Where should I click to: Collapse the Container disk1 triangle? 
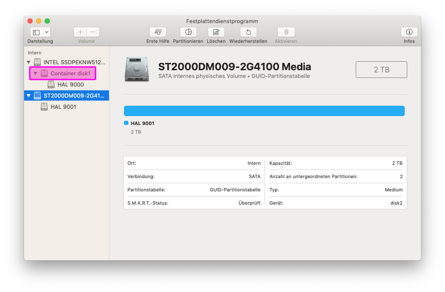click(x=35, y=73)
